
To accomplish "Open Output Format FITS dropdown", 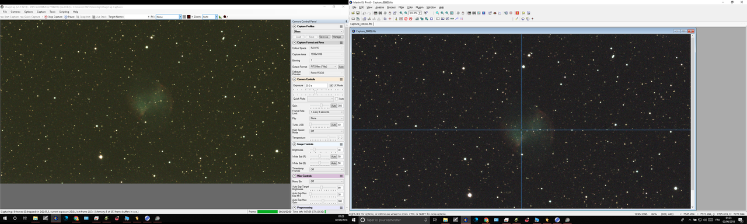I will (x=323, y=66).
